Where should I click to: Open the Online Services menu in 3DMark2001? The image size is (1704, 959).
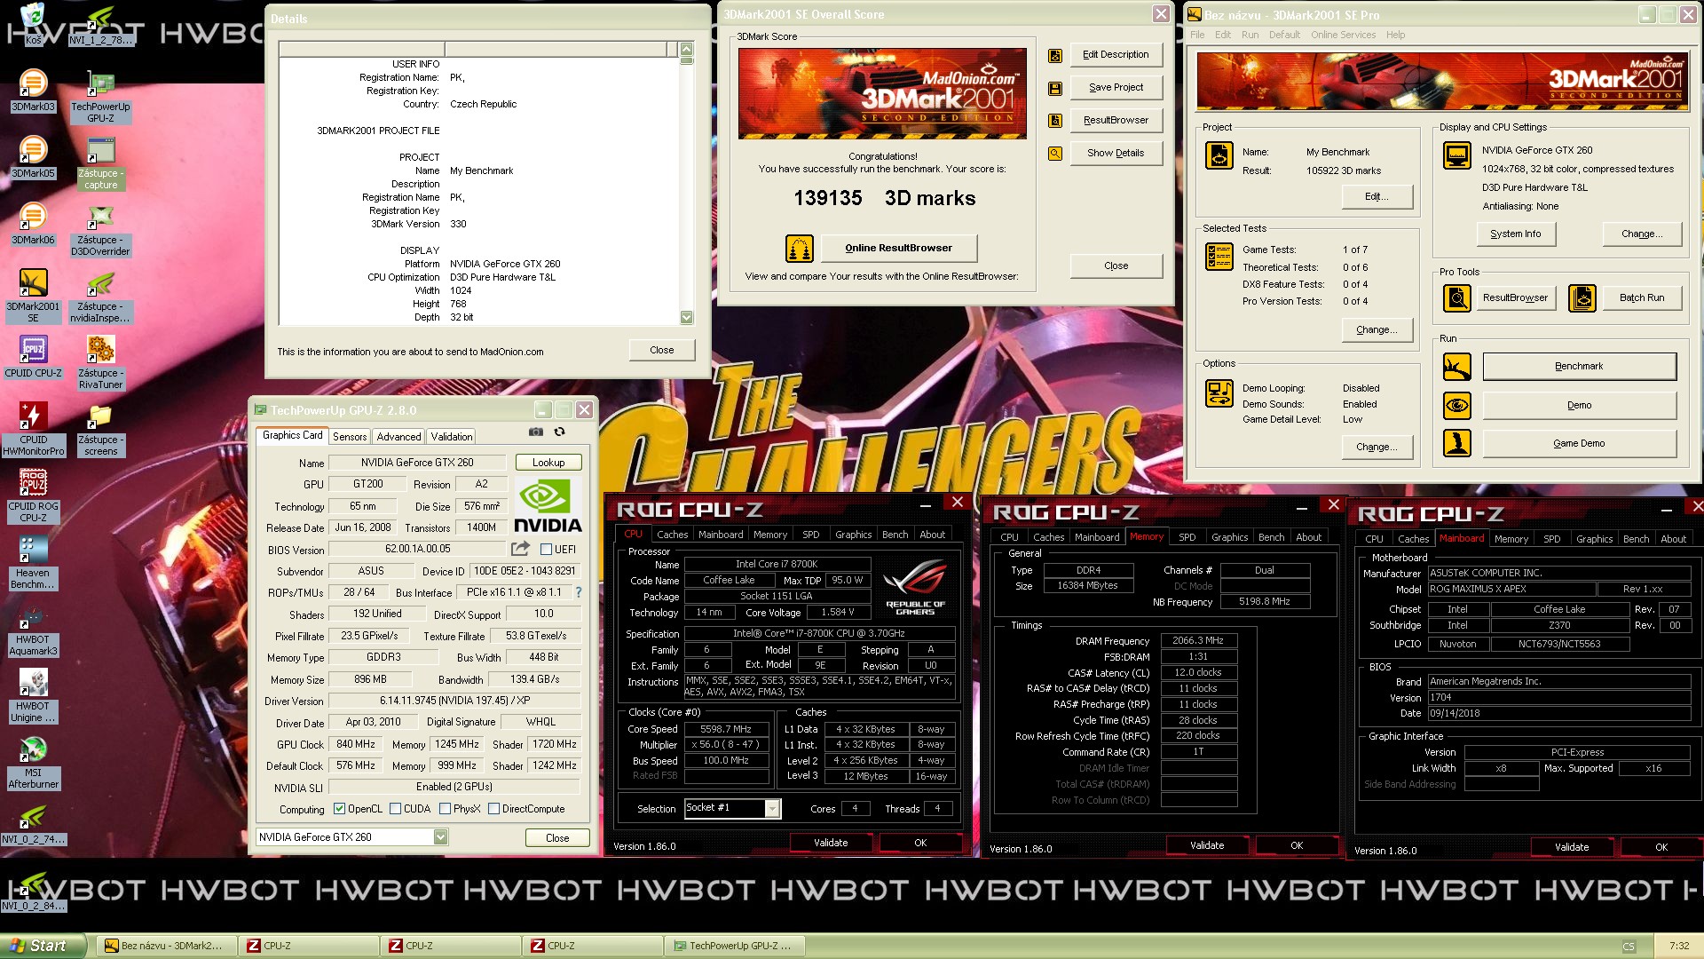(x=1343, y=35)
